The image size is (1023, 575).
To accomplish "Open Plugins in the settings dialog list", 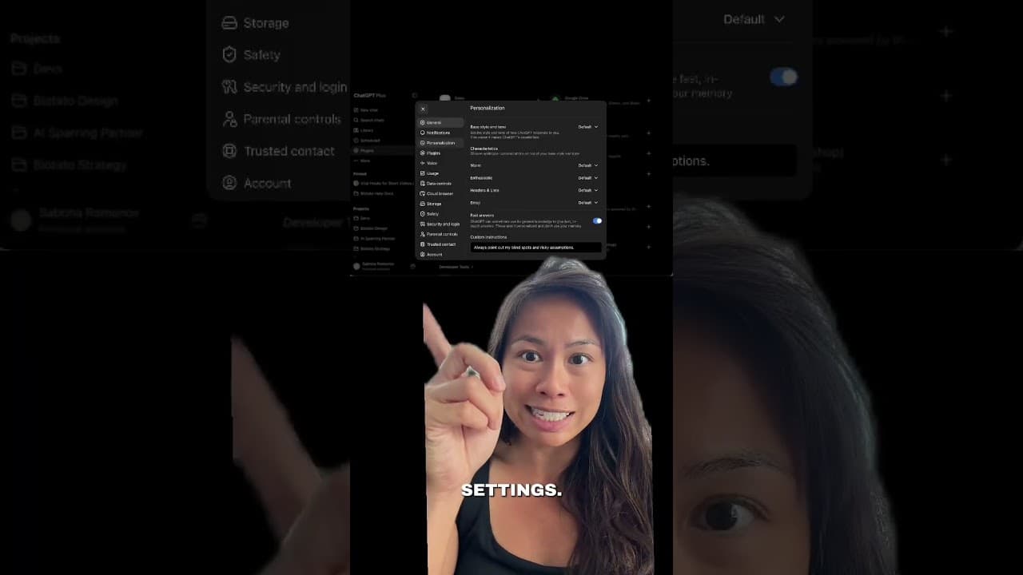I will 440,153.
